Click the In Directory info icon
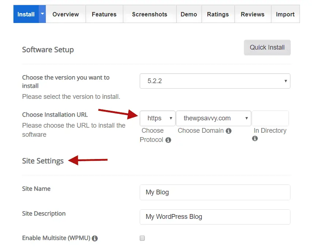This screenshot has height=248, width=312. (255, 139)
